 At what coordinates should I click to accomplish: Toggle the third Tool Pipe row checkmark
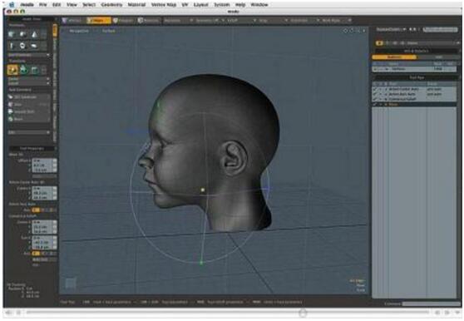(x=375, y=99)
